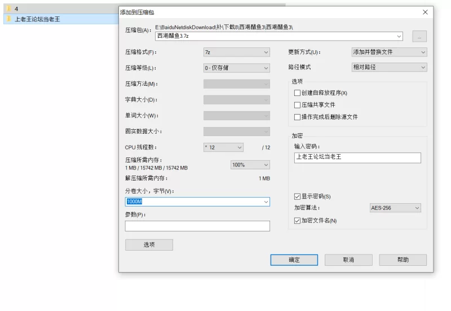Close the 添加到压缩包 dialog
This screenshot has width=451, height=311.
tap(425, 12)
